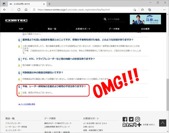Open a new tab with plus button
Image resolution: width=169 pixels, height=133 pixels.
click(x=49, y=4)
